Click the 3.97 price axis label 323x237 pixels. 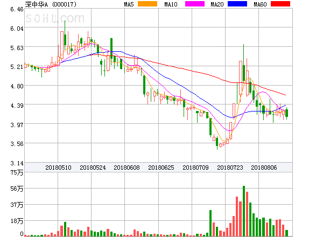[x=17, y=124]
